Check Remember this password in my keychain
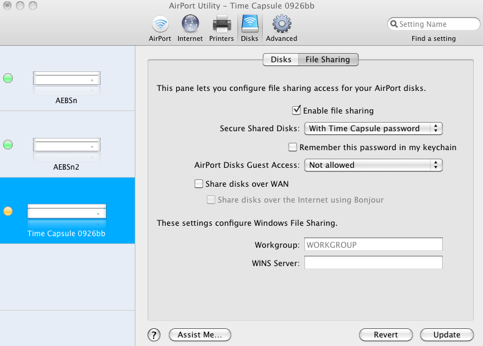The height and width of the screenshot is (346, 483). (293, 147)
